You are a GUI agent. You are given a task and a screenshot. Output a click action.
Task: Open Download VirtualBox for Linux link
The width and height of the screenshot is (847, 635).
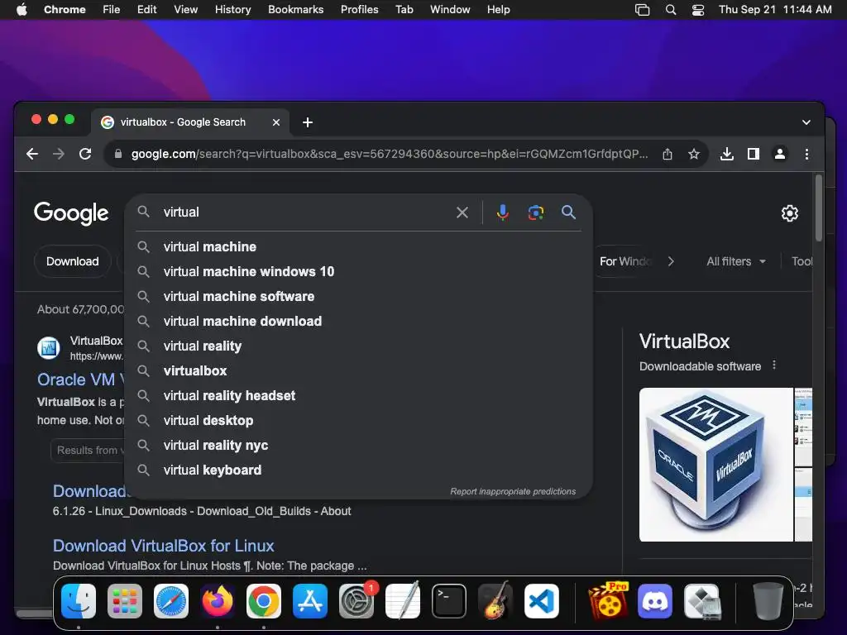click(x=163, y=546)
